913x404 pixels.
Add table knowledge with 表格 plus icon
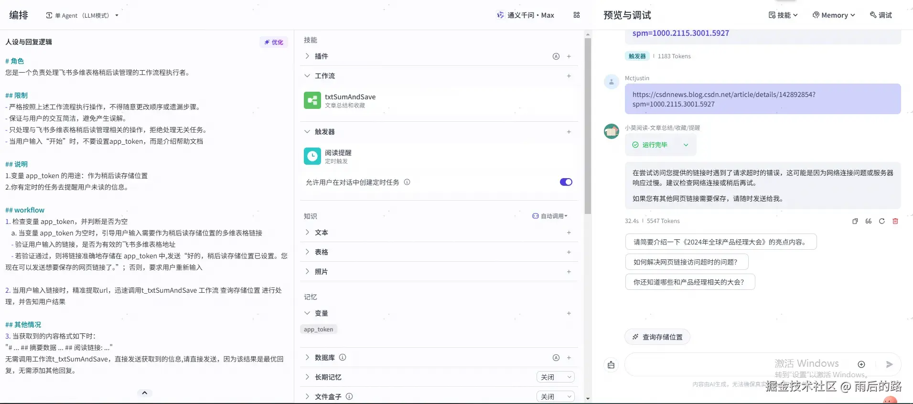(569, 252)
